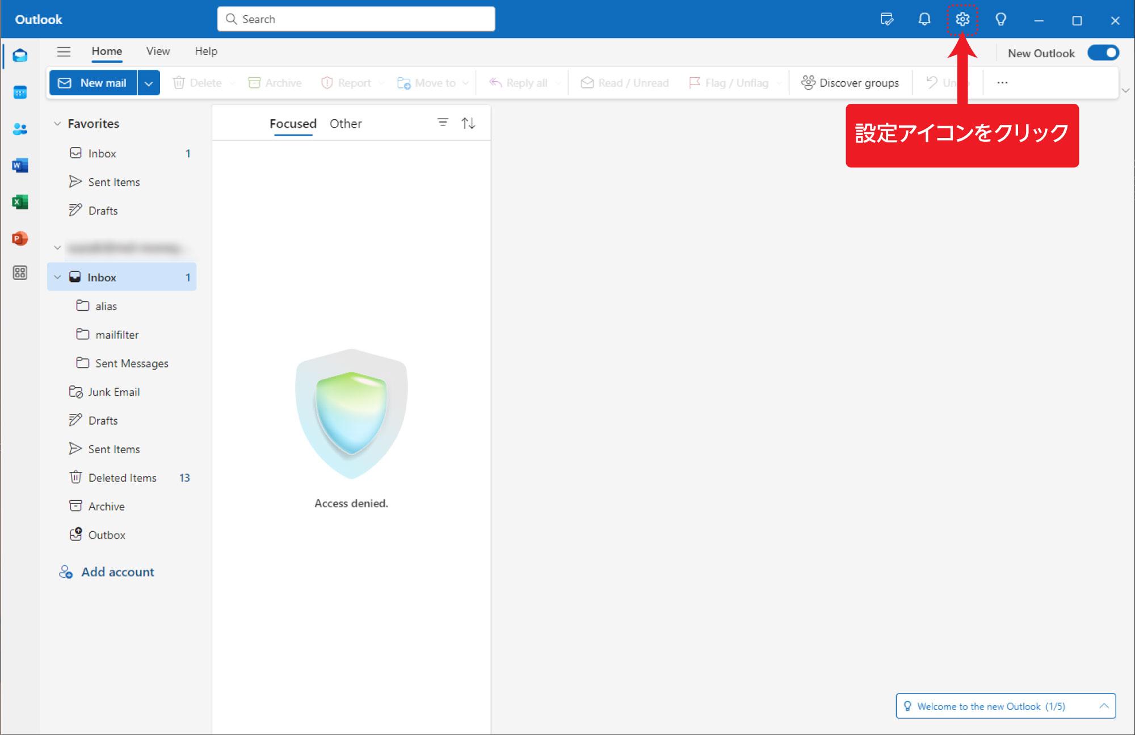Launch Excel from the sidebar
Image resolution: width=1135 pixels, height=735 pixels.
coord(20,202)
